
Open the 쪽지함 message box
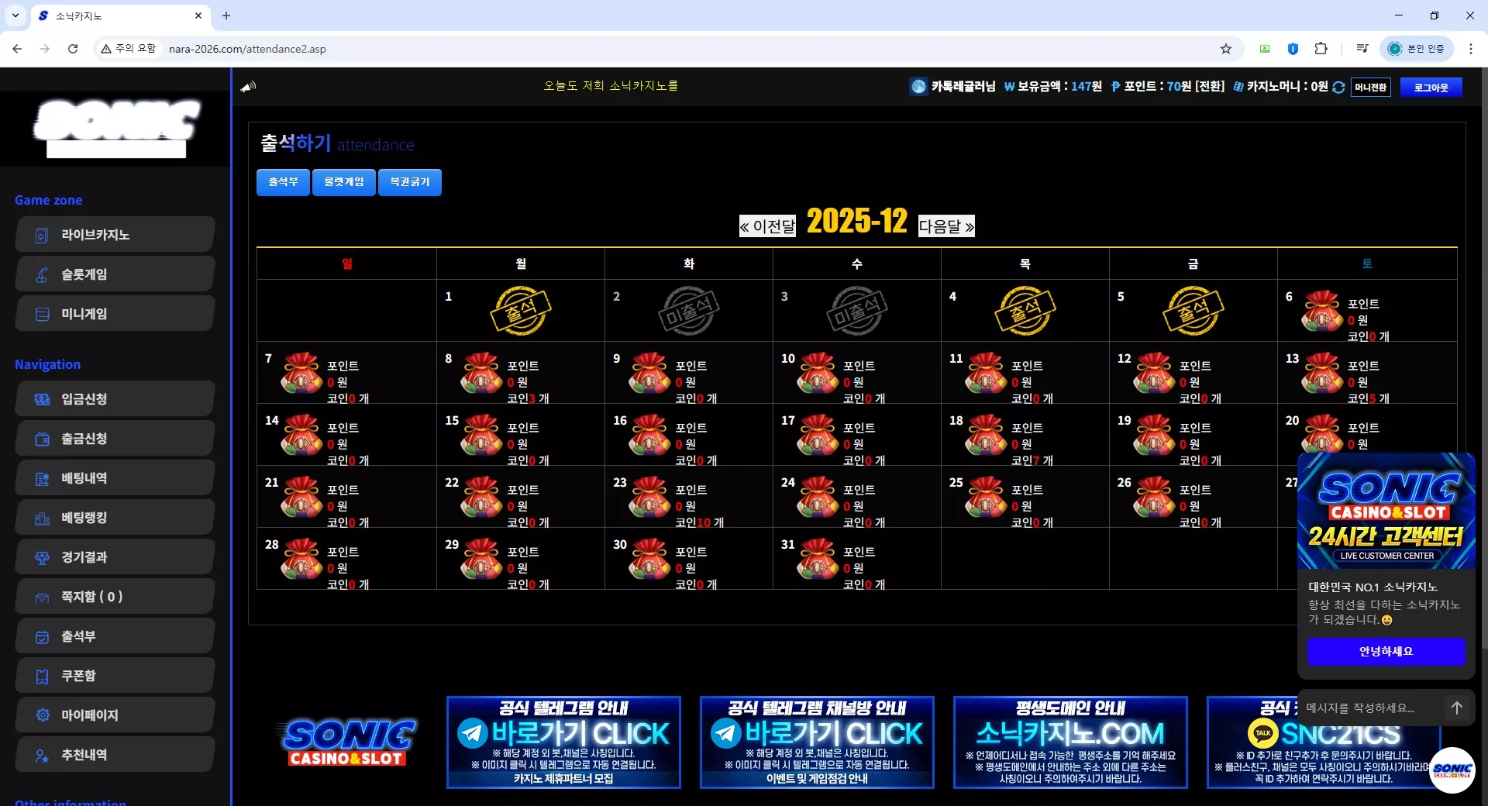(x=115, y=596)
